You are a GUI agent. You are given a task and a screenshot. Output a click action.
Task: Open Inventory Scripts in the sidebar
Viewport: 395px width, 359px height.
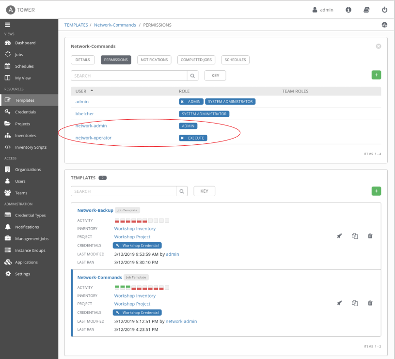29,147
